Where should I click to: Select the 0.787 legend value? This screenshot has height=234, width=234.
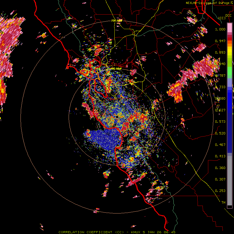pos(220,75)
